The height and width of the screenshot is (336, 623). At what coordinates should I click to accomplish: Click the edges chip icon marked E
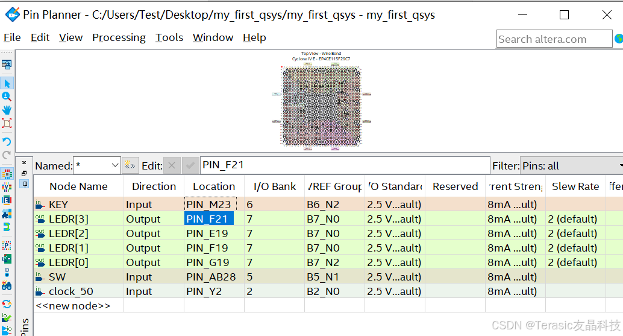coord(7,200)
